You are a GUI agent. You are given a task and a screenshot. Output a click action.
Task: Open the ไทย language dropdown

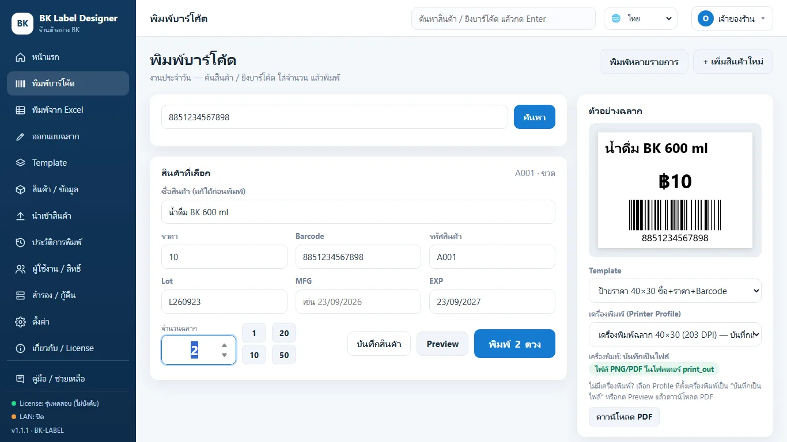(641, 18)
